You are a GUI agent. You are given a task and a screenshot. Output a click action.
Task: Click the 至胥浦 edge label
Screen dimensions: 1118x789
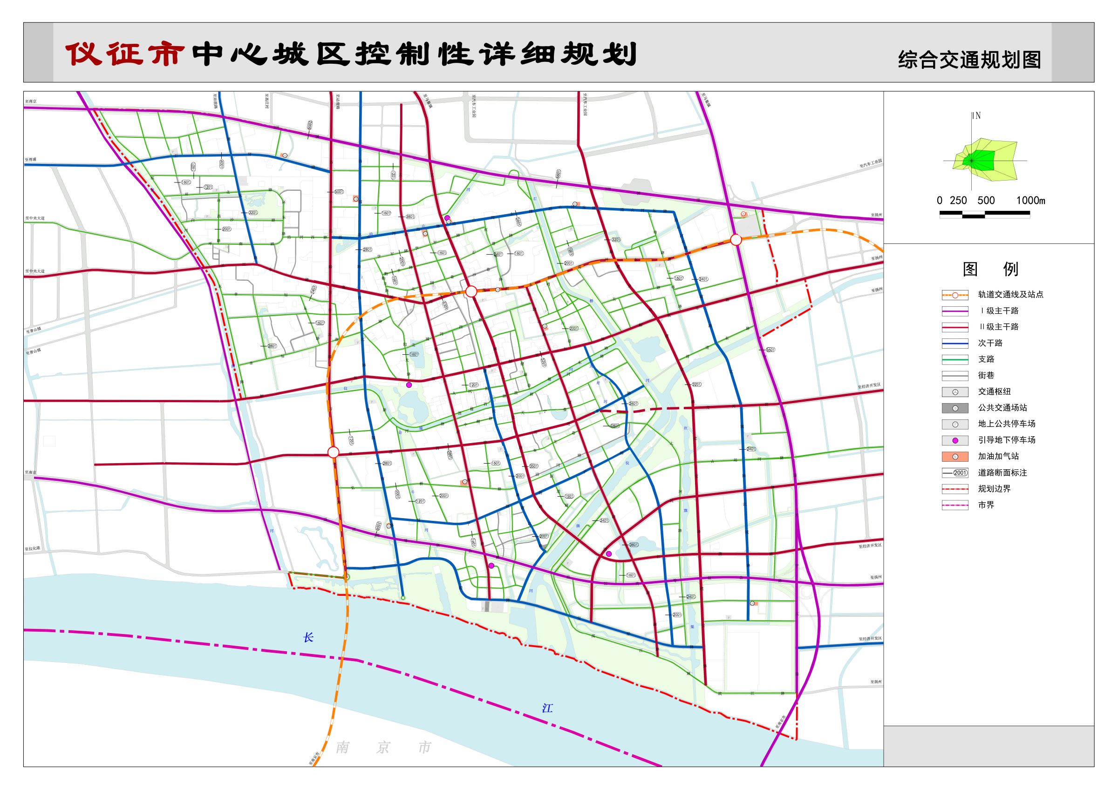point(31,160)
